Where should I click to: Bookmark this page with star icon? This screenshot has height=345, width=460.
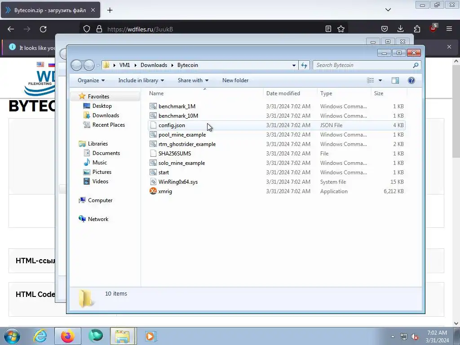[341, 29]
